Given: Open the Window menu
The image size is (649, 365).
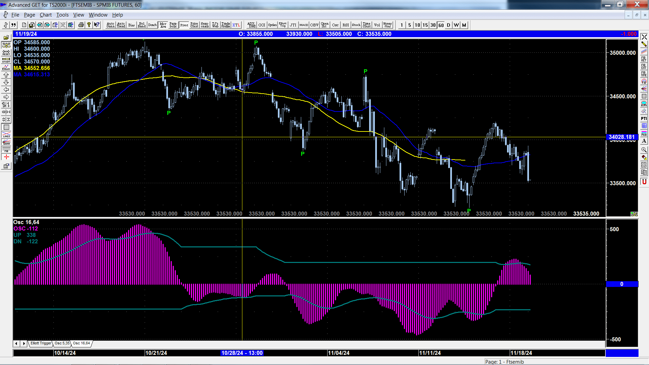Looking at the screenshot, I should (x=98, y=15).
